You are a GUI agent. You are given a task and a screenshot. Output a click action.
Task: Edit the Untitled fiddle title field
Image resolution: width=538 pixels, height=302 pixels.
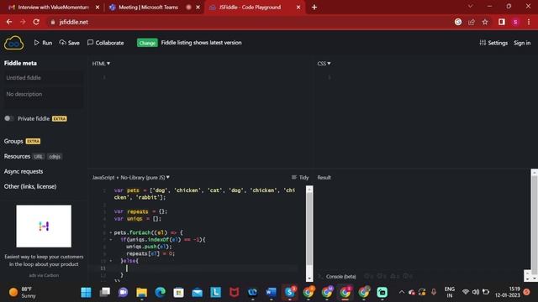tap(43, 78)
